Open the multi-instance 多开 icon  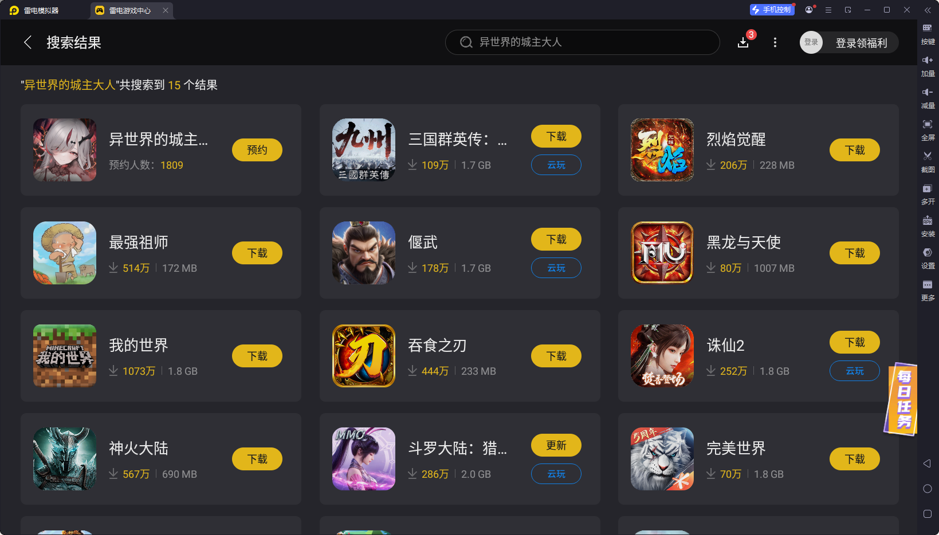928,194
